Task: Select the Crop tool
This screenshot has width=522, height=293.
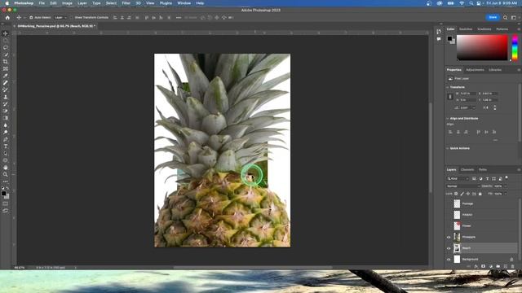Action: 6,62
